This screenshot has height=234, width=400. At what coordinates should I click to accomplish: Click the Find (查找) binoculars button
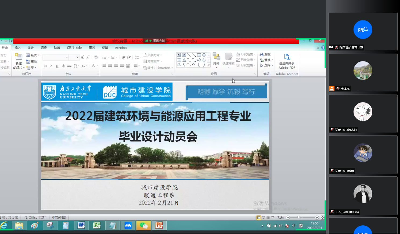tap(265, 54)
